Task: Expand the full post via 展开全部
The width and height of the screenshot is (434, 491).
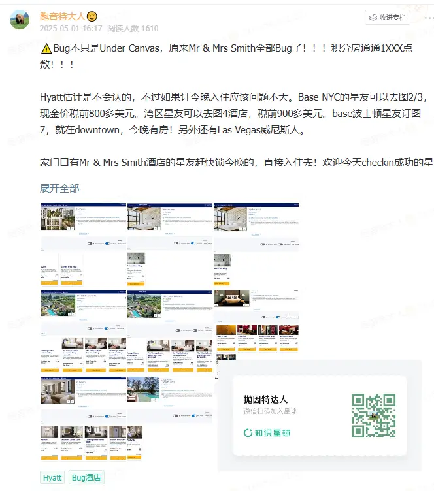Action: pyautogui.click(x=59, y=189)
